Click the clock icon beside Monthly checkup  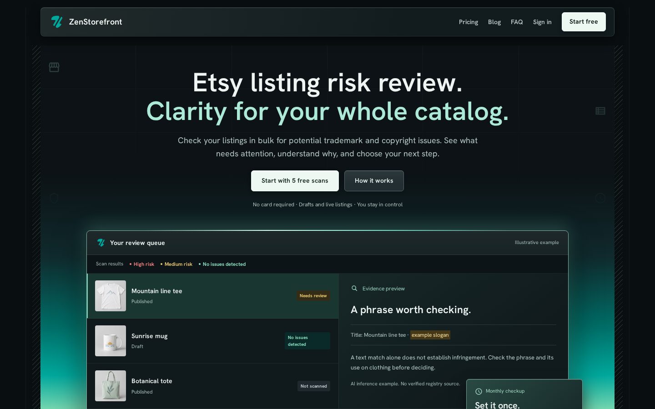[479, 391]
